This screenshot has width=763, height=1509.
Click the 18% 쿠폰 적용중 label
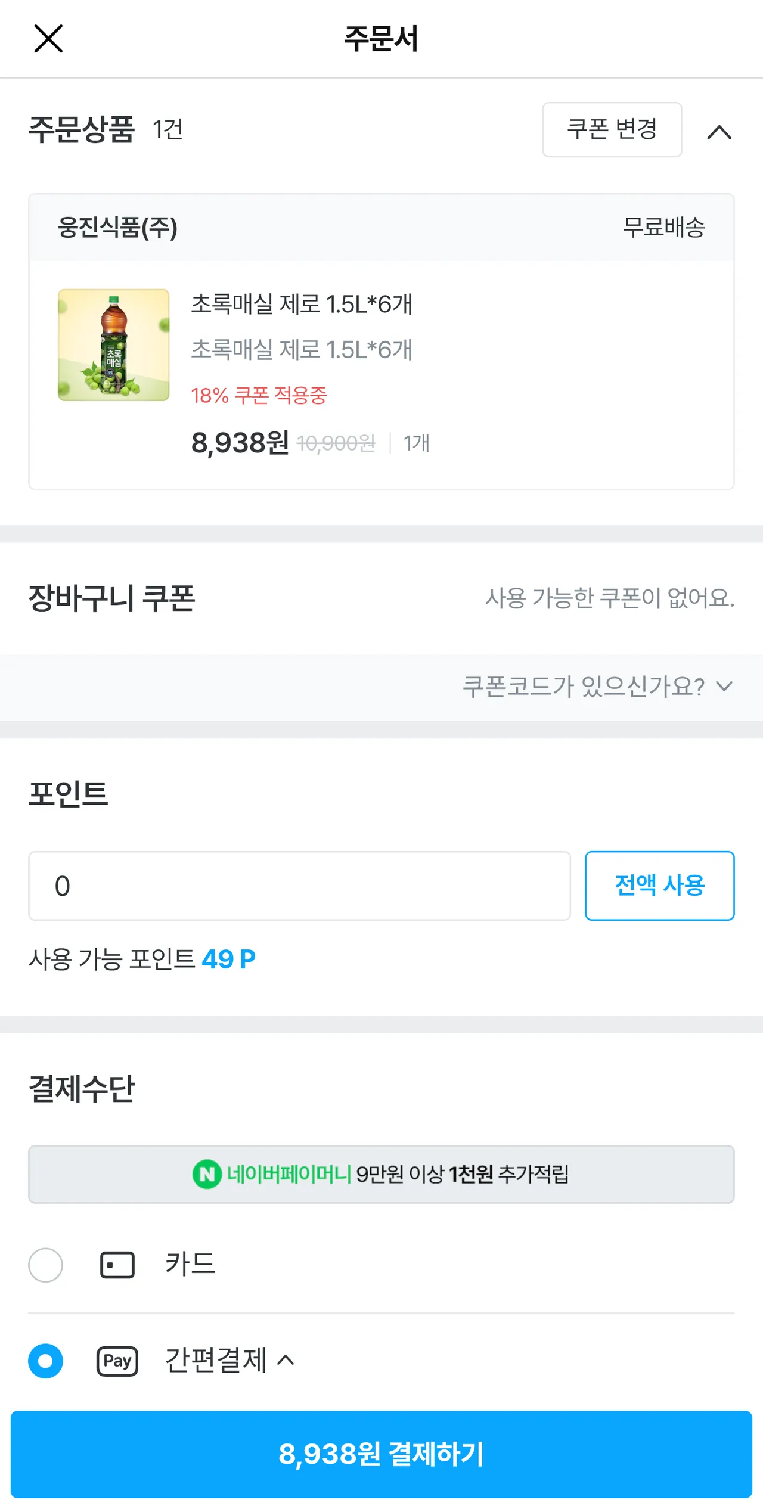click(259, 395)
